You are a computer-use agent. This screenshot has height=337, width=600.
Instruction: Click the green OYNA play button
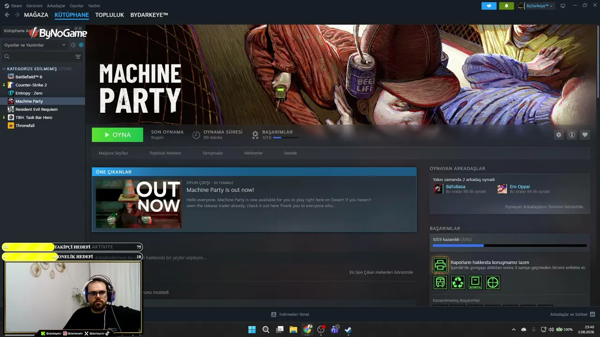tap(118, 135)
